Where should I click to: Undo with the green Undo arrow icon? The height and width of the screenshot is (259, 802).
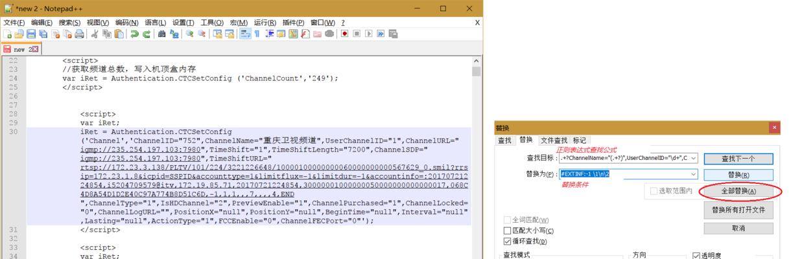point(134,34)
